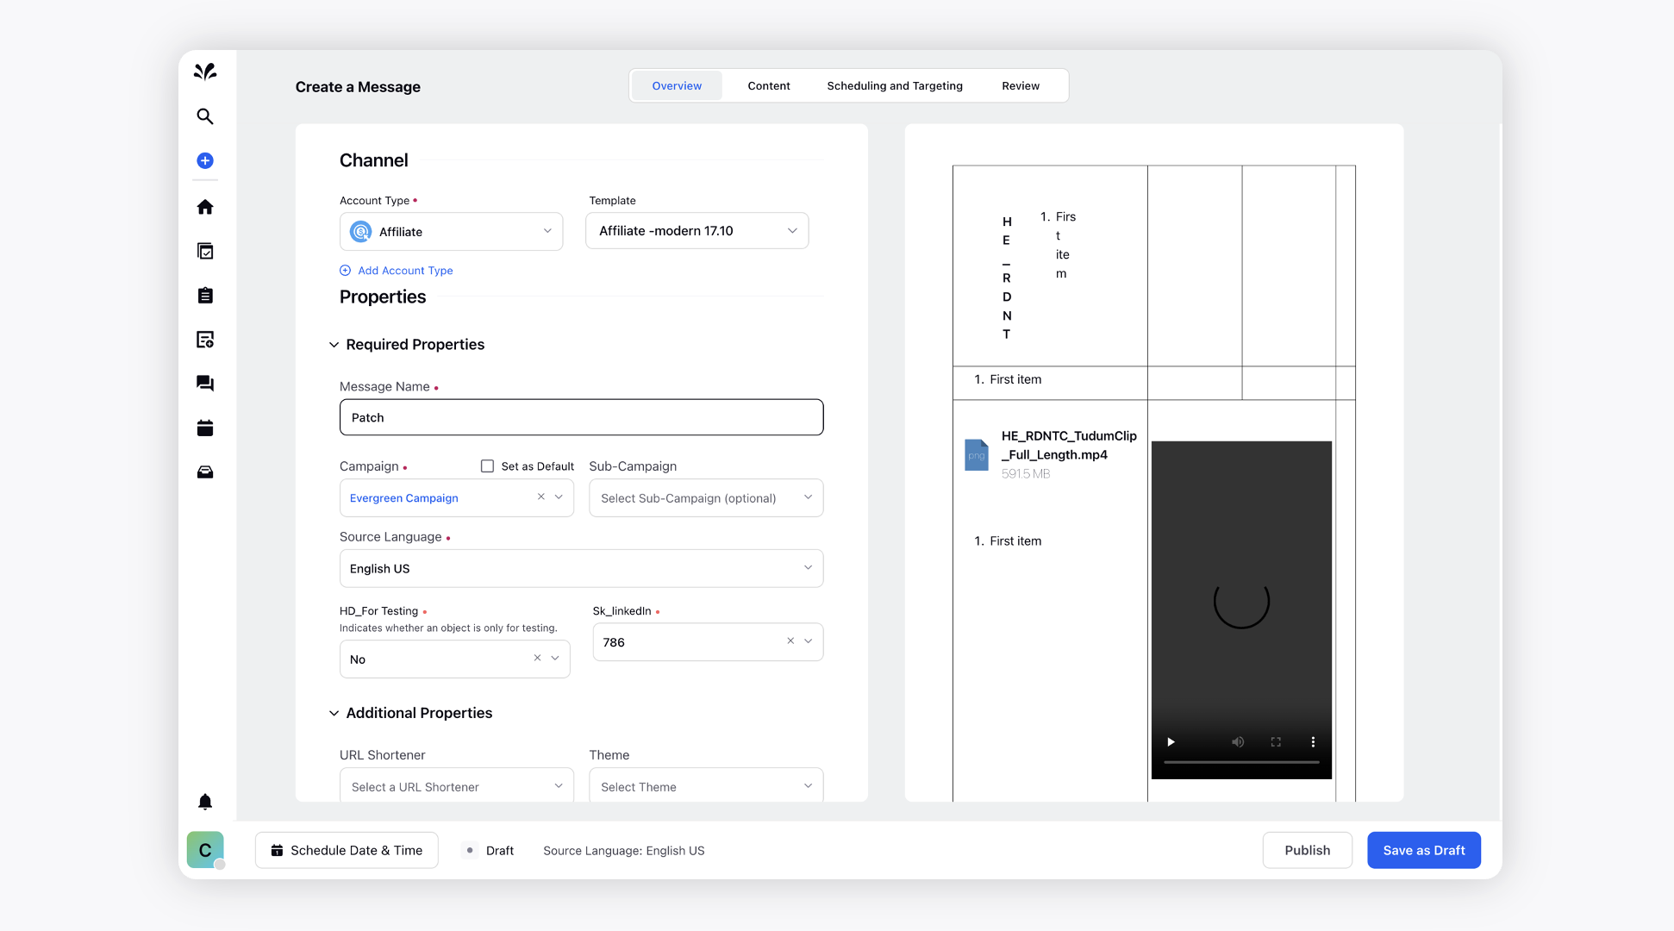The height and width of the screenshot is (931, 1674).
Task: Clear the HD_For Testing 'No' value
Action: [537, 658]
